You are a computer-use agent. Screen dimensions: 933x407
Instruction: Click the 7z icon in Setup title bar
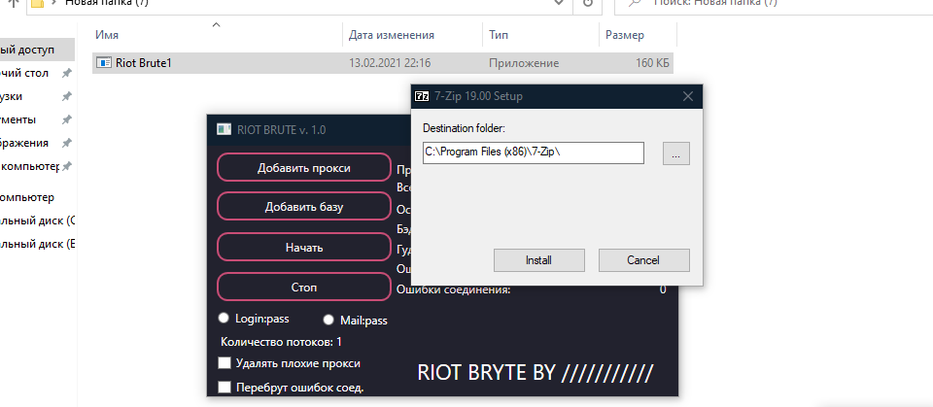(422, 96)
